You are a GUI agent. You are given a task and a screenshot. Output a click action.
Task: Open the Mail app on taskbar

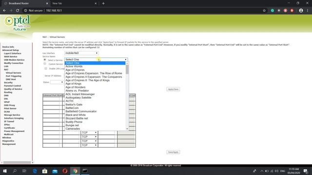(55, 171)
